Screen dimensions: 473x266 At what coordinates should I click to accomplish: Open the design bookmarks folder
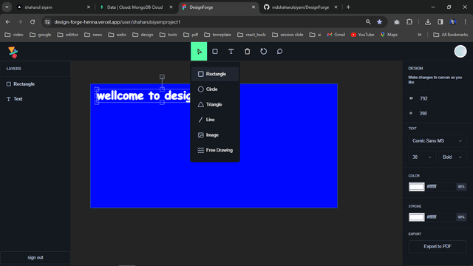coord(143,35)
